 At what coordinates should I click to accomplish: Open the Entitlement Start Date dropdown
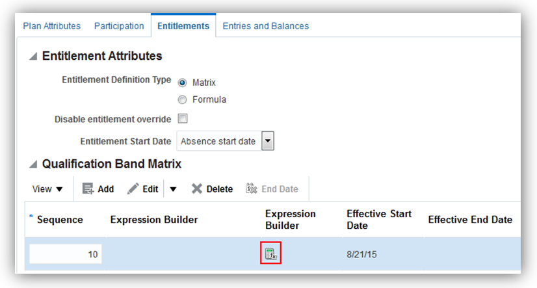coord(267,141)
